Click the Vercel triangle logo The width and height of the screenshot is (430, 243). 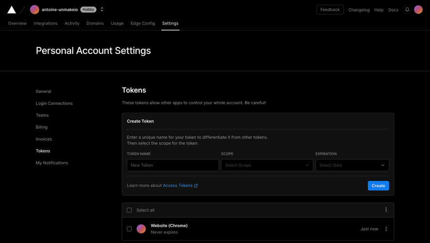pos(12,10)
